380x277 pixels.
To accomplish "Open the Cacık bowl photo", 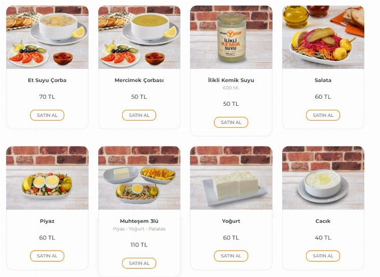I will 323,178.
